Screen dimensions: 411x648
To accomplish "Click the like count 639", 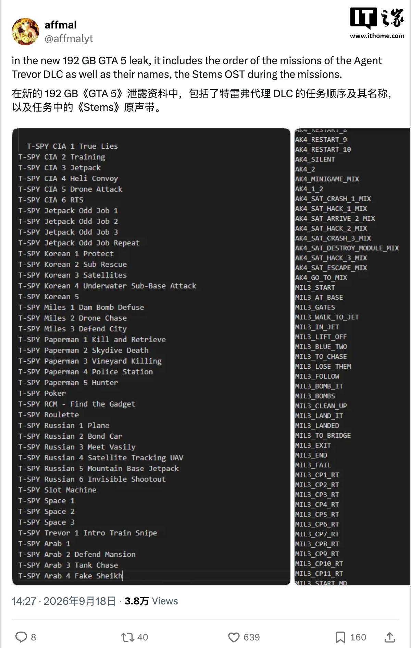I will pos(252,637).
